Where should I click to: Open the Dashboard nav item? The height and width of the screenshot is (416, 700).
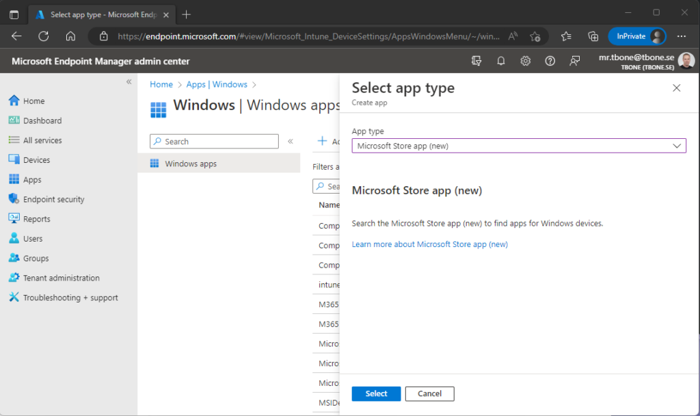(x=35, y=120)
